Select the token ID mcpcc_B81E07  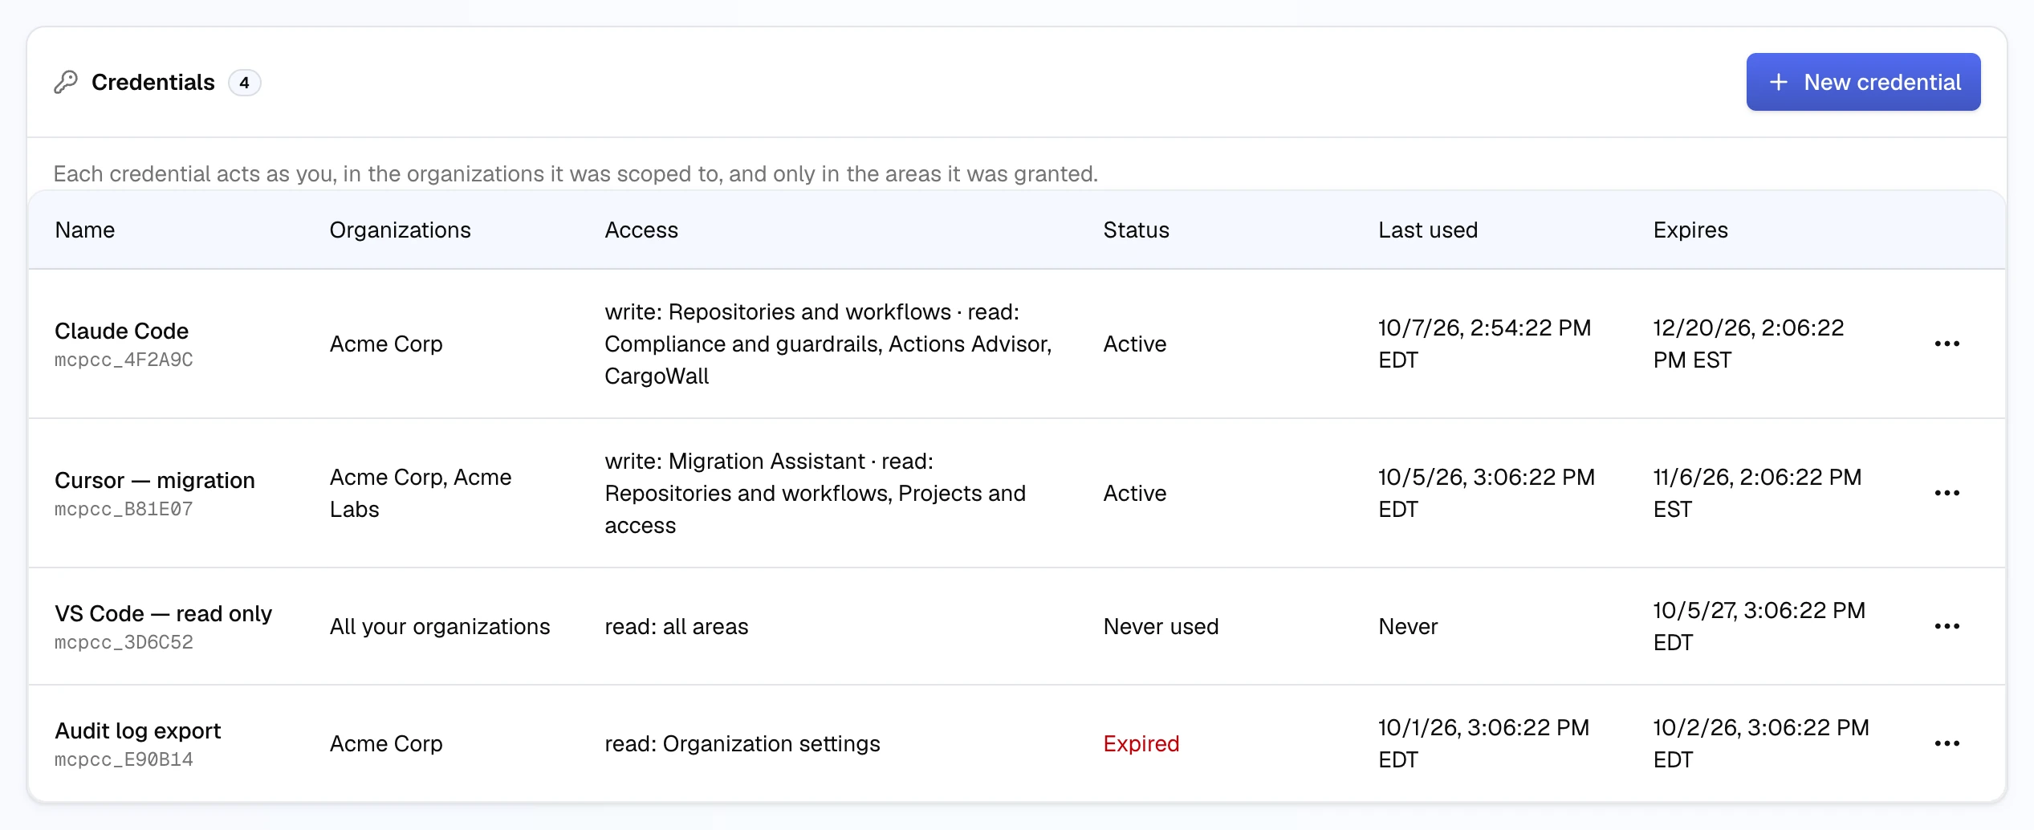click(124, 509)
